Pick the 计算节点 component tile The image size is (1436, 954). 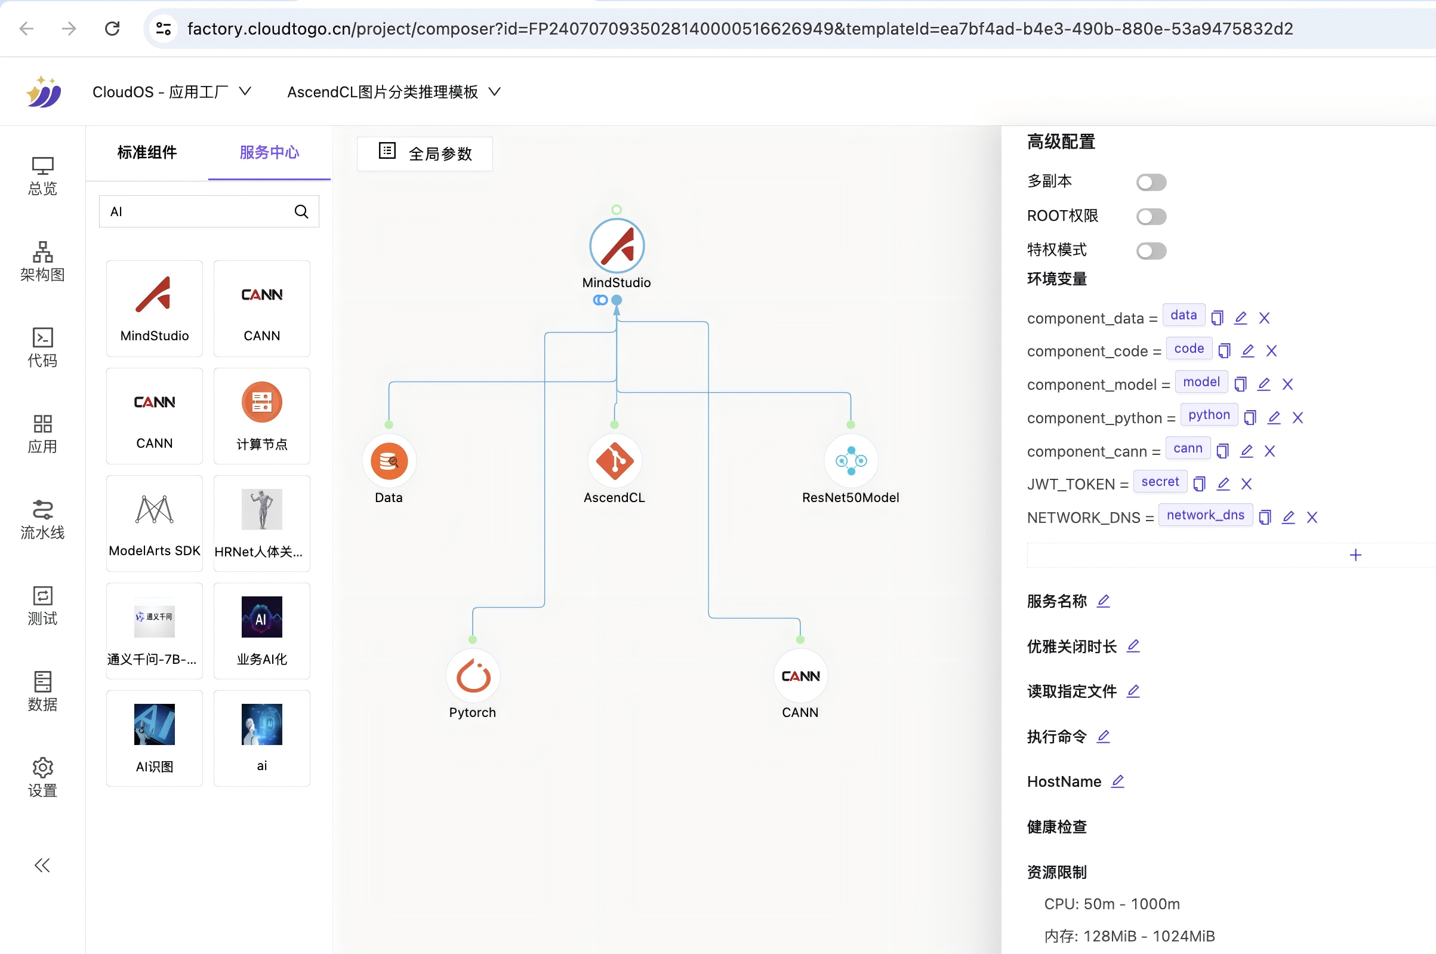coord(261,416)
